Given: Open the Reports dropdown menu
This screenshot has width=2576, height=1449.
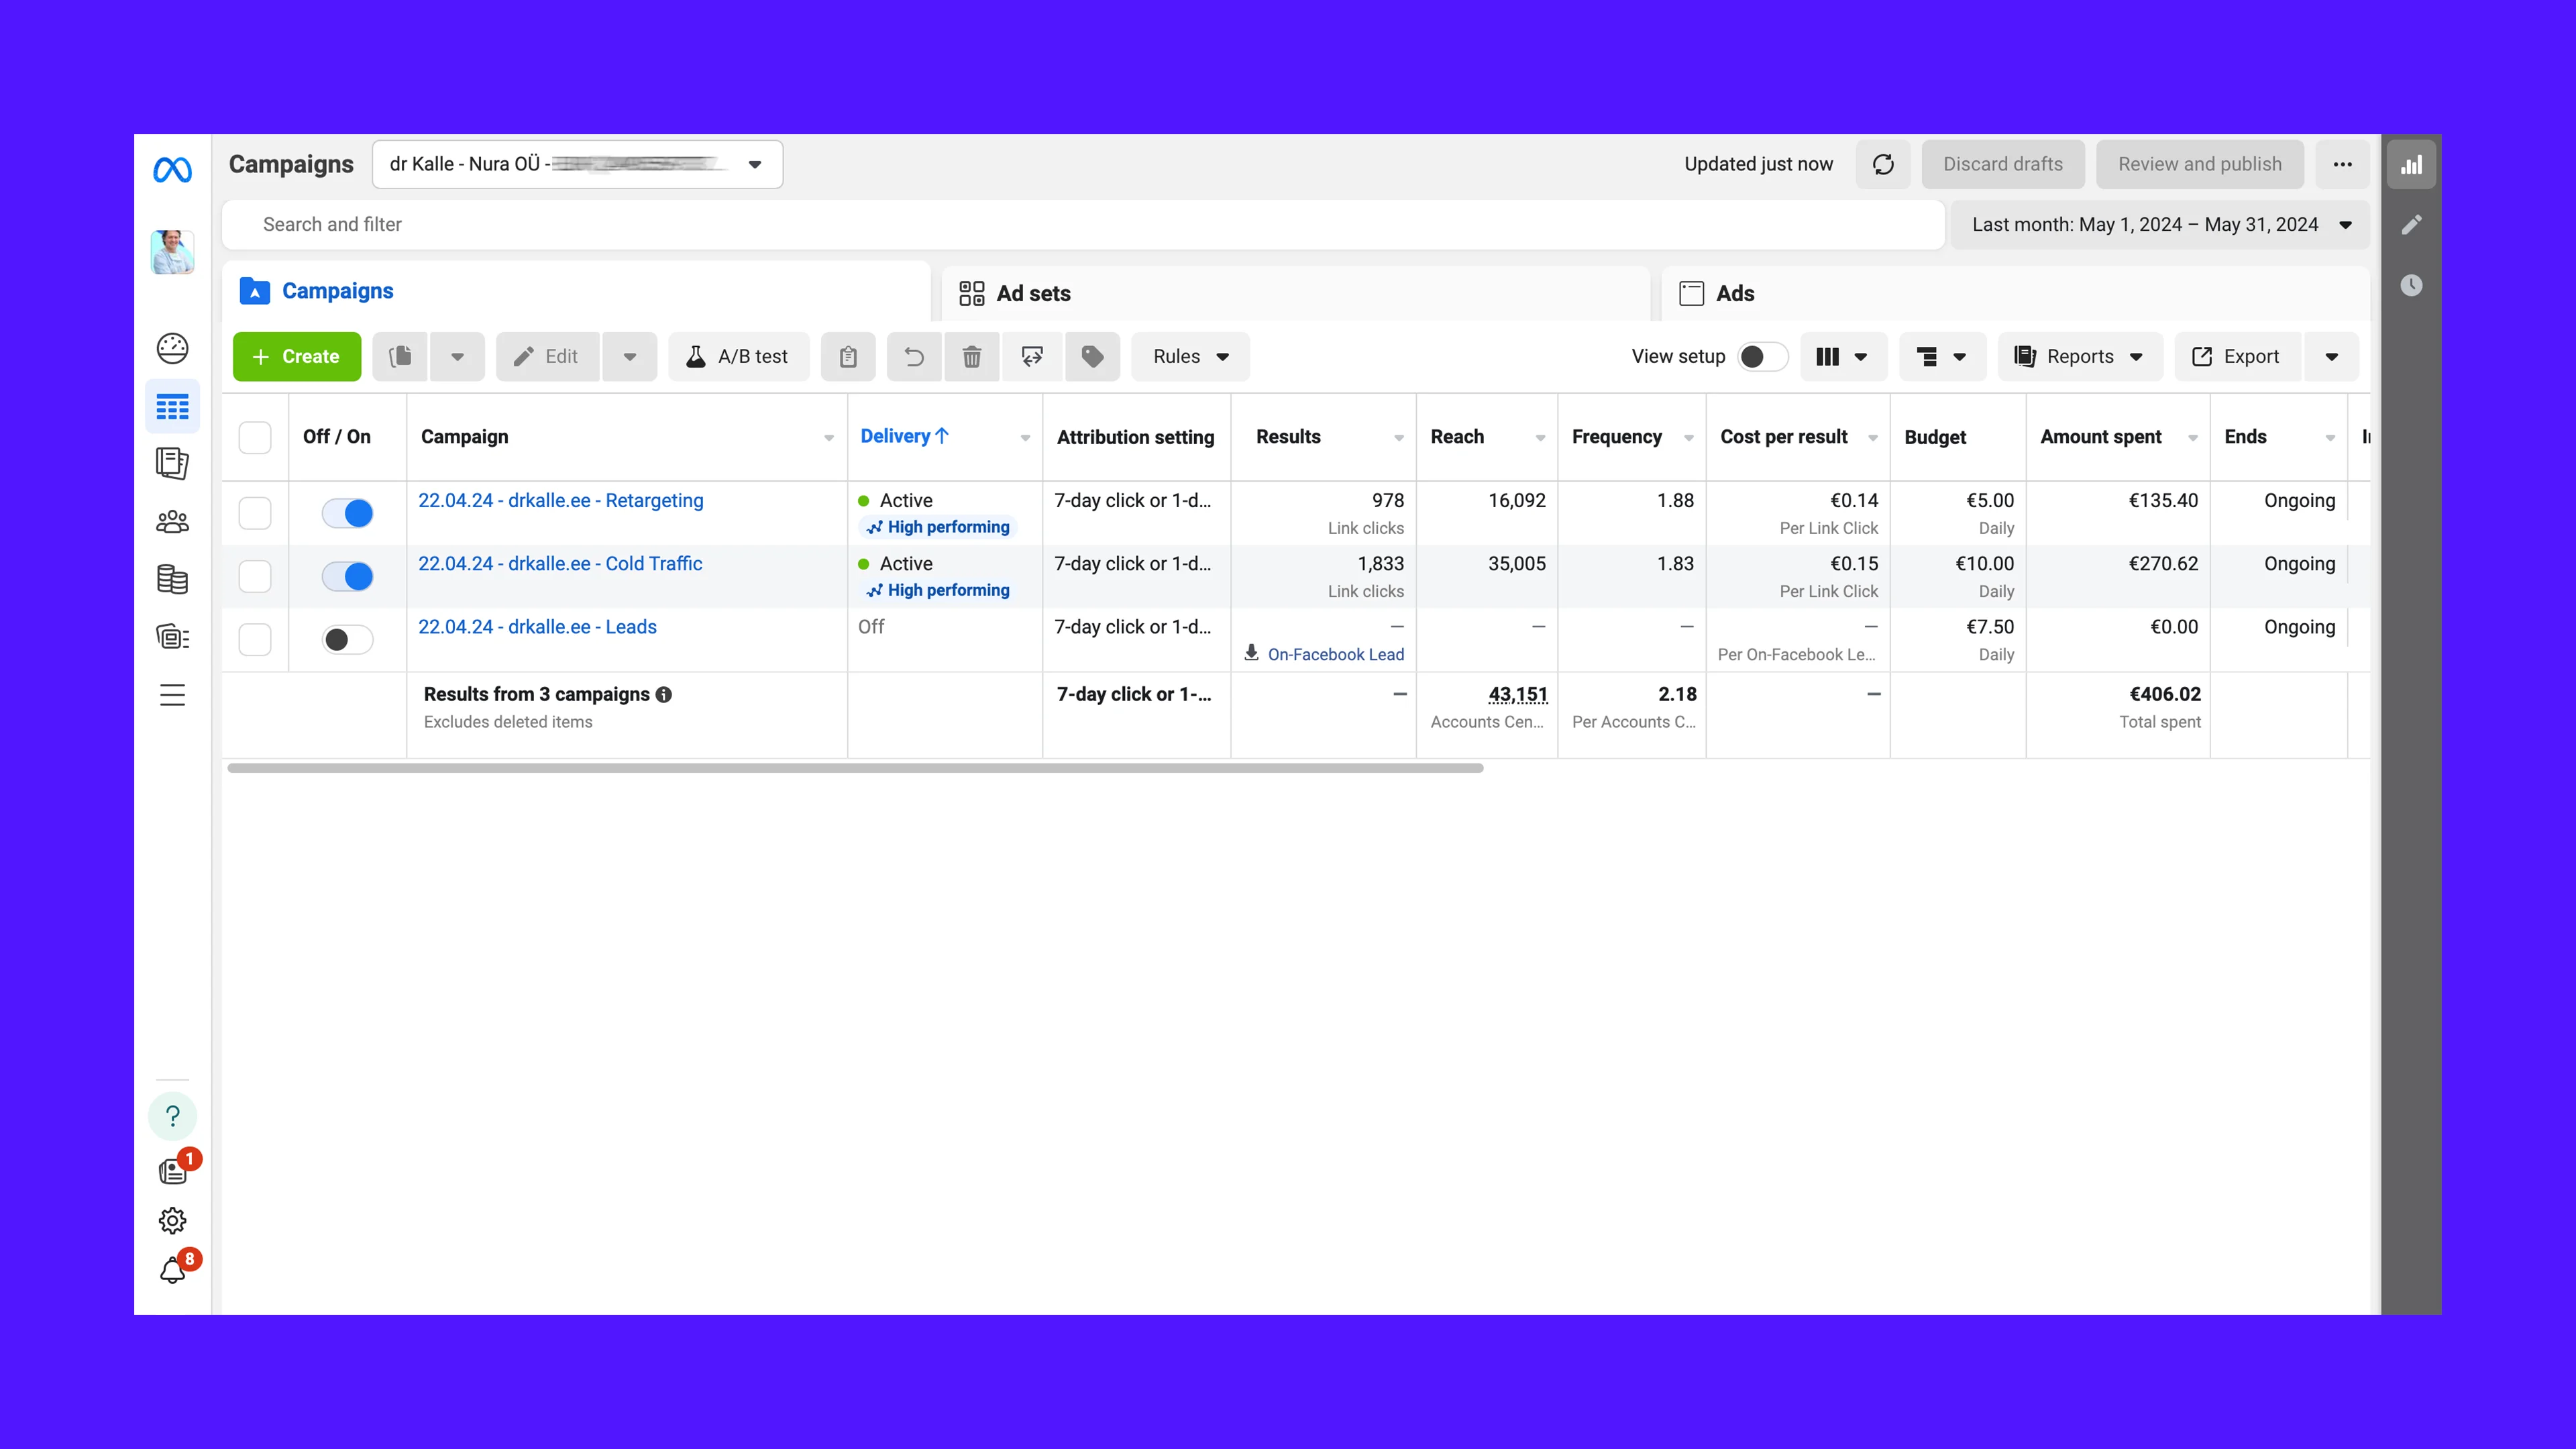Looking at the screenshot, I should (x=2079, y=357).
